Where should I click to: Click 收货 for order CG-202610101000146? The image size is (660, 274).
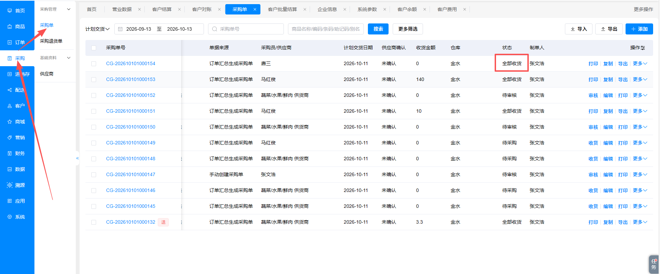593,191
